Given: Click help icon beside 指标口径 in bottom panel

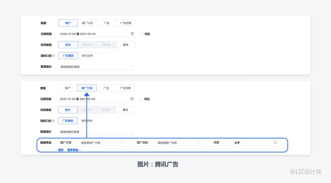Looking at the screenshot, I should click(x=53, y=121).
